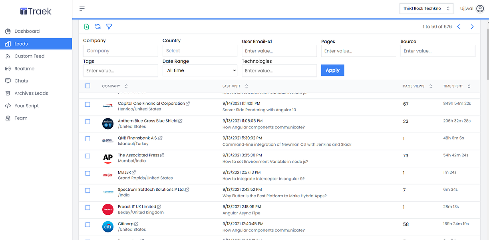The height and width of the screenshot is (240, 489).
Task: Focus the User Email-Id filter input
Action: click(x=279, y=51)
